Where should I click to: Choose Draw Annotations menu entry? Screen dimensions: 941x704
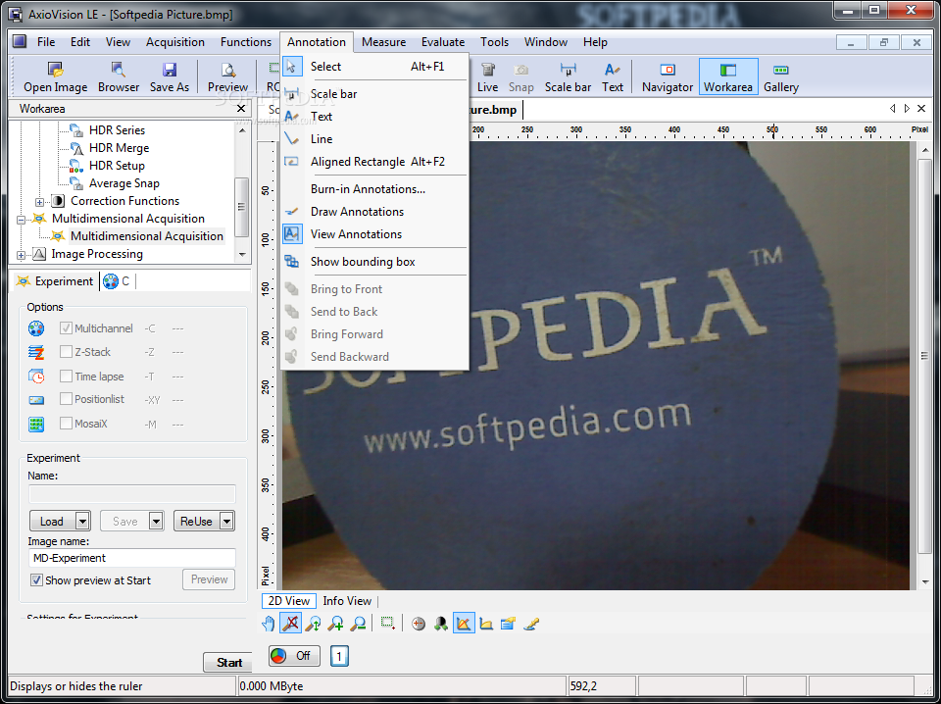tap(375, 211)
